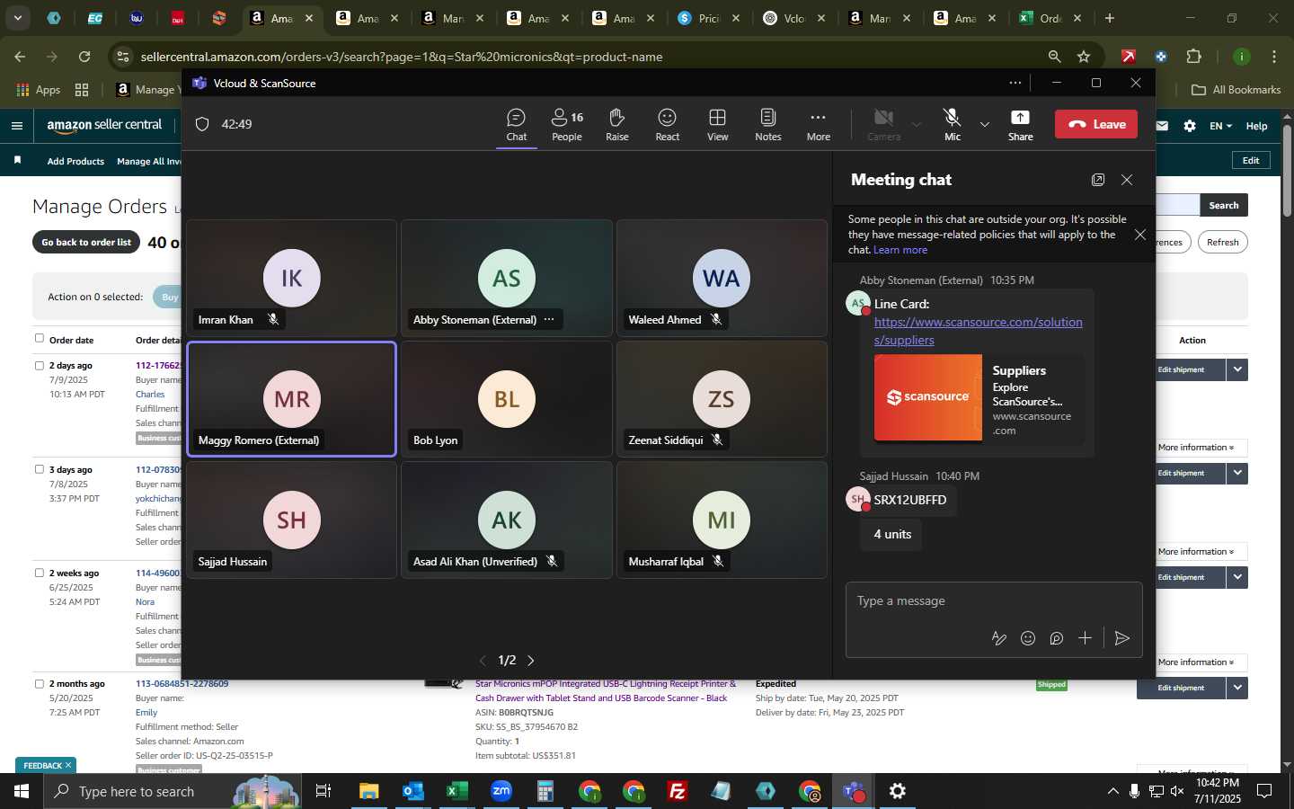Expand Edit shipment dropdown for 6/25/2025 order

(x=1237, y=577)
